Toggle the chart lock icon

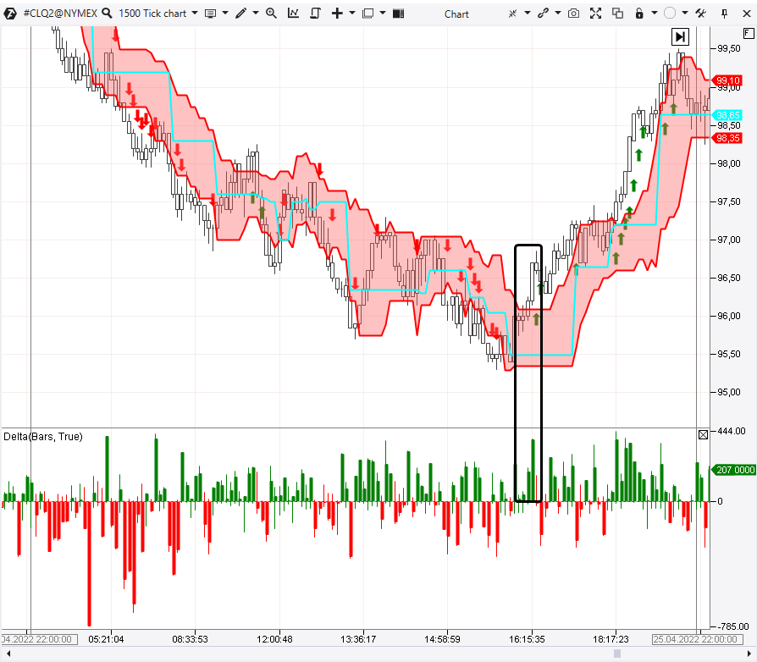(639, 14)
